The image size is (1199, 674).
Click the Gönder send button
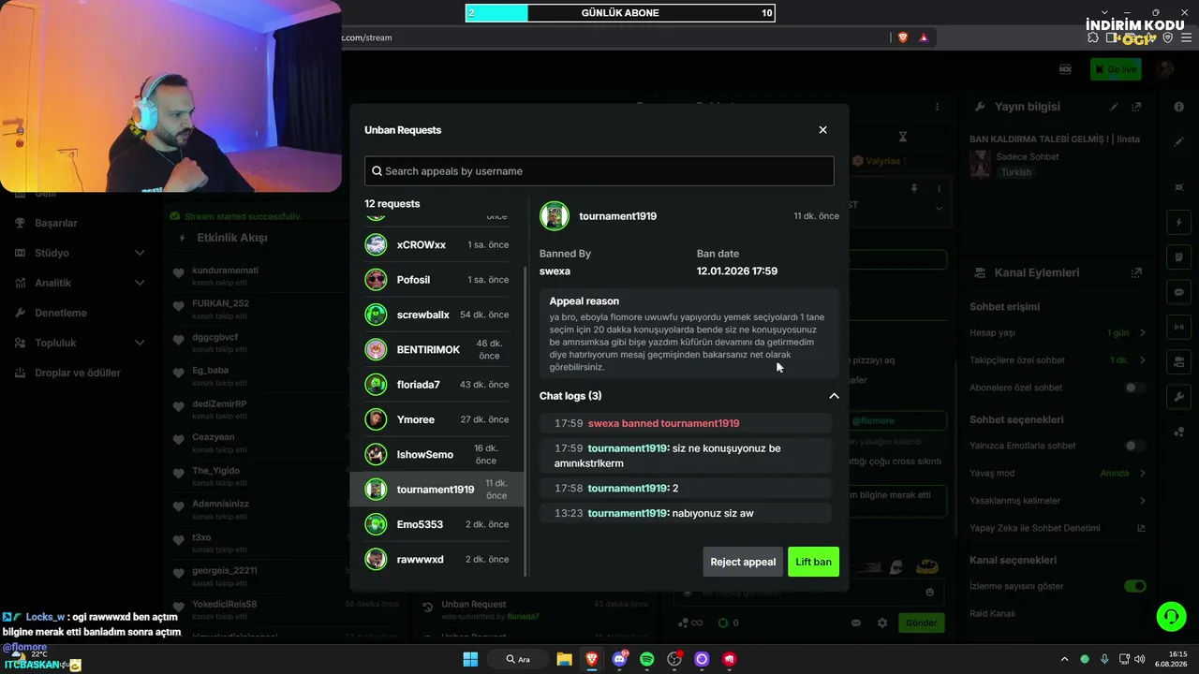[921, 623]
